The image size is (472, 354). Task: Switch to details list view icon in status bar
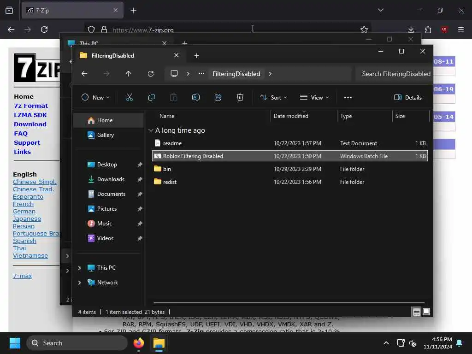pos(416,312)
